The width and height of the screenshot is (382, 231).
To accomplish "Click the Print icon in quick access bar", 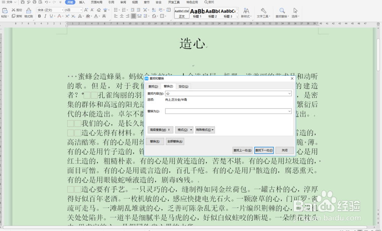I will pyautogui.click(x=34, y=2).
